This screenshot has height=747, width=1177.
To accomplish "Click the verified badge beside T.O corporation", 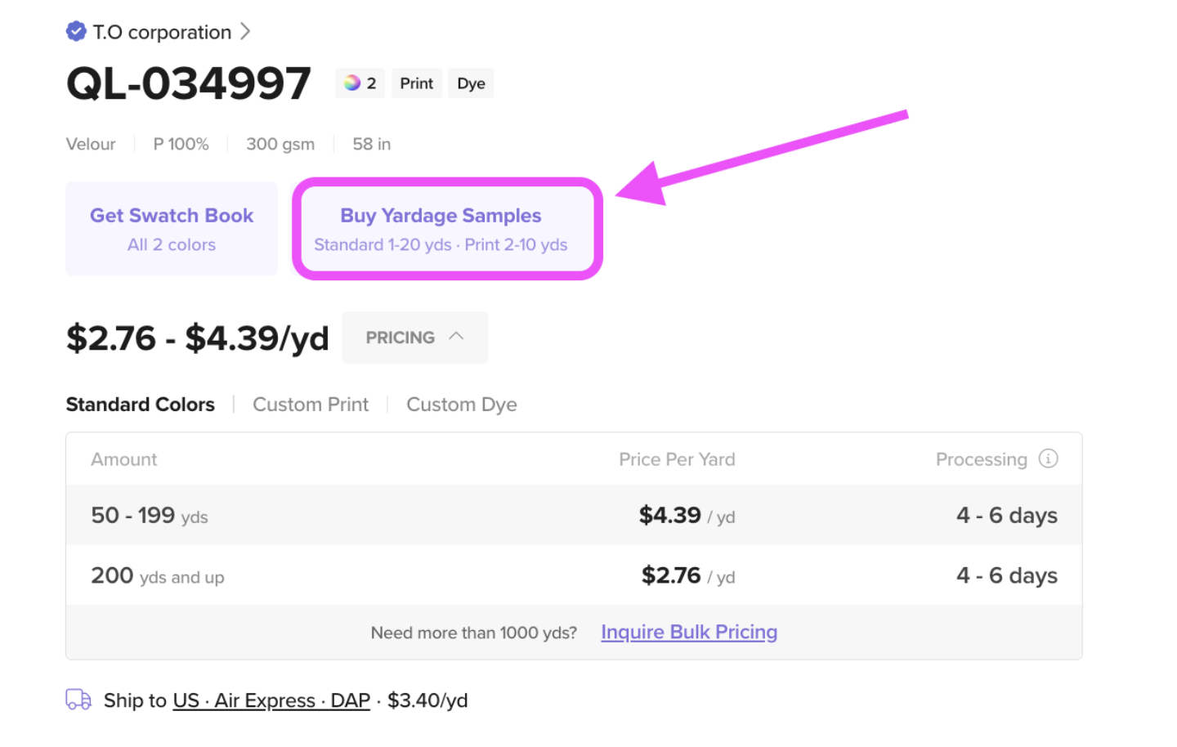I will pyautogui.click(x=76, y=32).
